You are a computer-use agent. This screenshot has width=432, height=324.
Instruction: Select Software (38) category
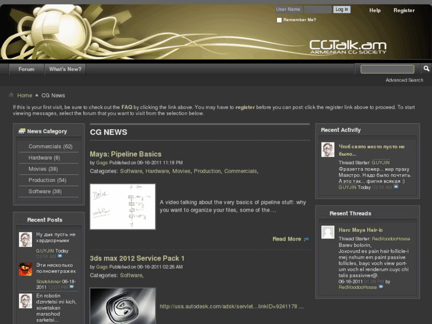click(x=45, y=191)
